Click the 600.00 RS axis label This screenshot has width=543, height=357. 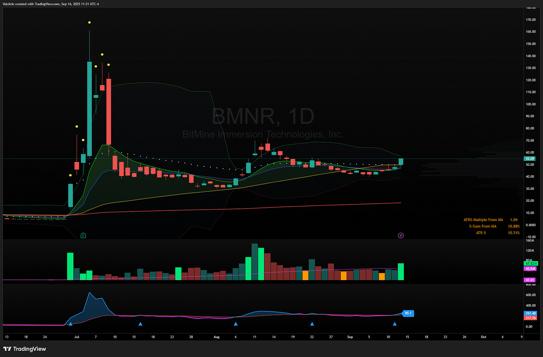coord(531,295)
